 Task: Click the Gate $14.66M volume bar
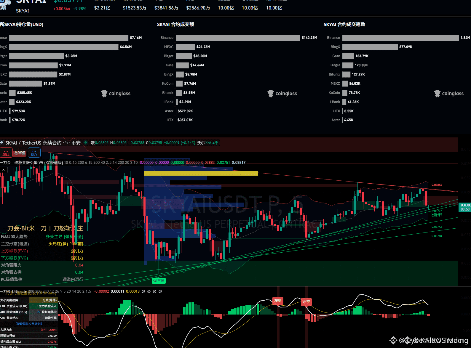(x=182, y=65)
